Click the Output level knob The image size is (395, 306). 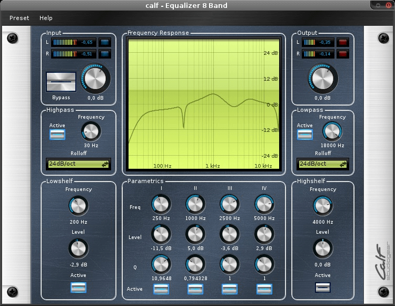click(x=322, y=79)
